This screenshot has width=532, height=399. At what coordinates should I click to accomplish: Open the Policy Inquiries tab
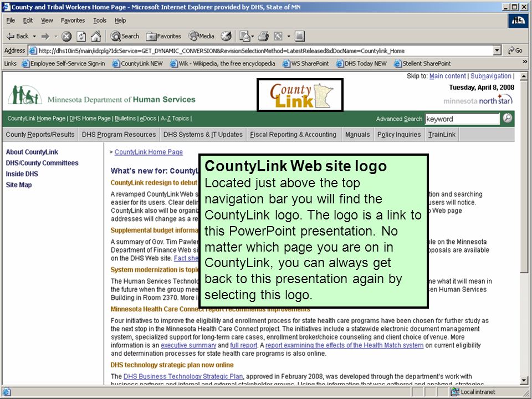pos(399,135)
